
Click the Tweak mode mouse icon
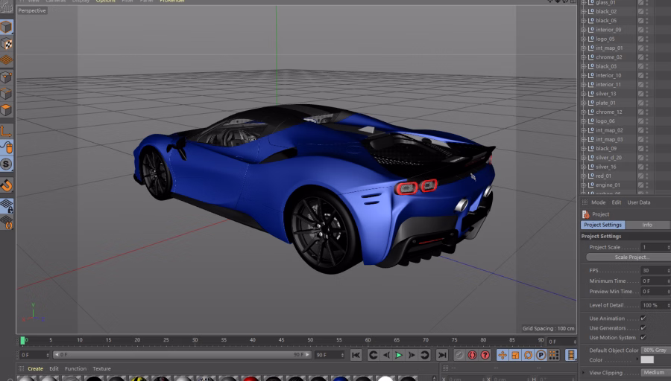coord(7,148)
